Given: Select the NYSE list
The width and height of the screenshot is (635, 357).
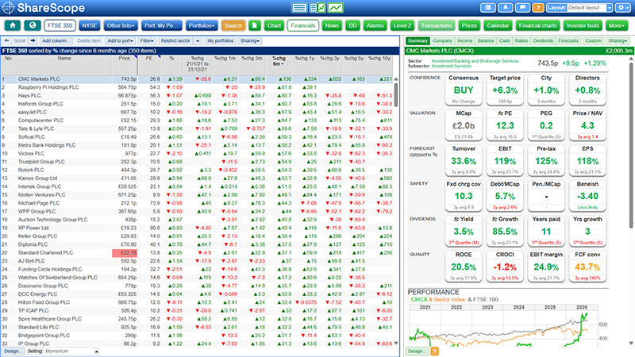Looking at the screenshot, I should (x=90, y=25).
